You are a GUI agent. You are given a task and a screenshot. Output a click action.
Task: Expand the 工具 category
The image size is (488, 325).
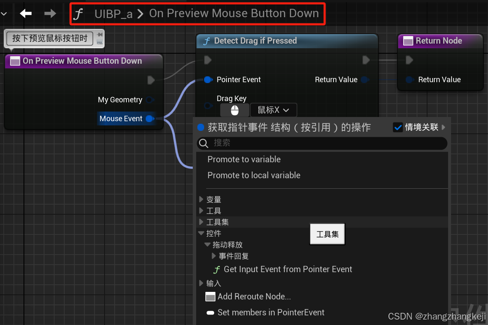click(201, 211)
